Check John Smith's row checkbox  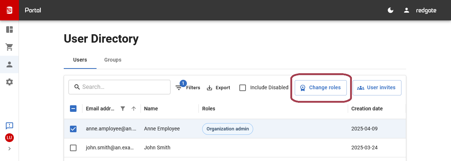73,148
